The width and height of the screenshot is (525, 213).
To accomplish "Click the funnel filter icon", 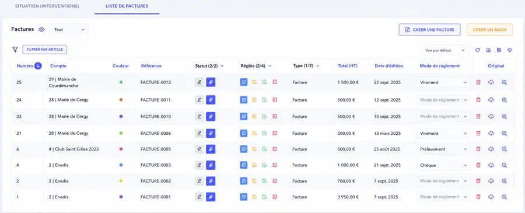I will (x=15, y=50).
